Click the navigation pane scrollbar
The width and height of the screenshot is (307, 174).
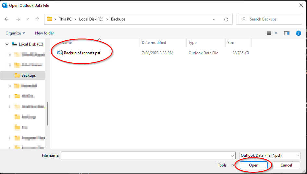pyautogui.click(x=48, y=114)
